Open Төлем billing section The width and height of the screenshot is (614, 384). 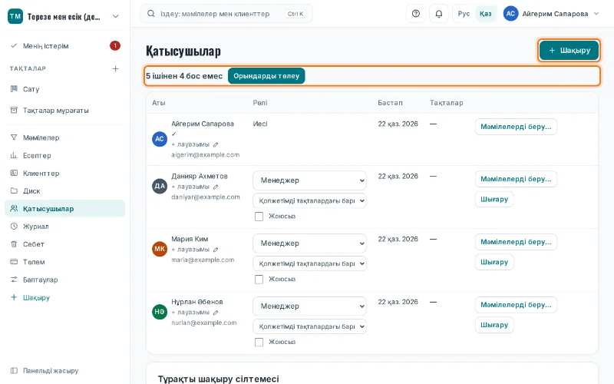click(65, 262)
